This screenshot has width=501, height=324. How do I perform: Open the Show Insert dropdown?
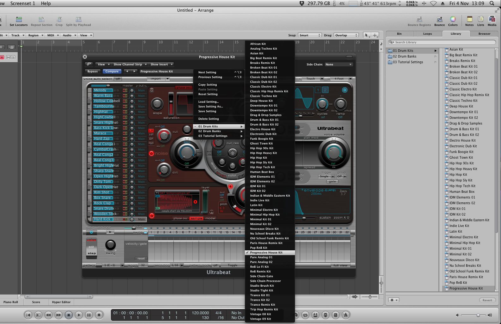click(x=161, y=64)
